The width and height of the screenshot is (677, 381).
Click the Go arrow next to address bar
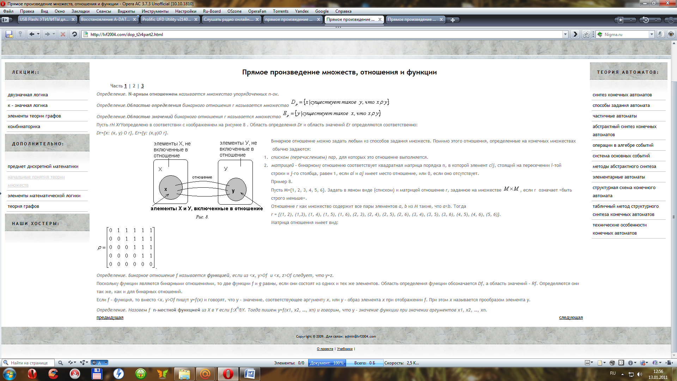575,34
